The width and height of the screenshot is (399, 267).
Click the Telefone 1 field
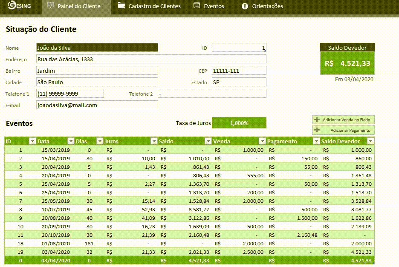70,93
